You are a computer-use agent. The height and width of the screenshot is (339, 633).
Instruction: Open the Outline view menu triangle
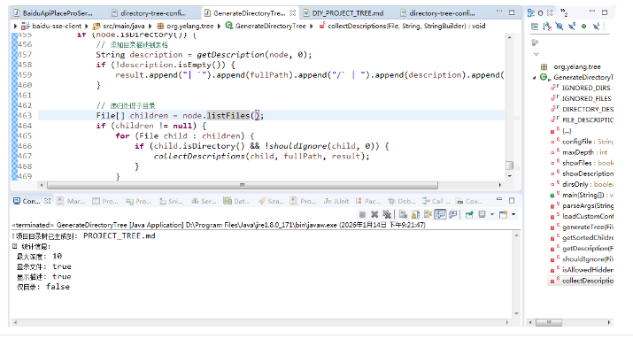tap(537, 54)
